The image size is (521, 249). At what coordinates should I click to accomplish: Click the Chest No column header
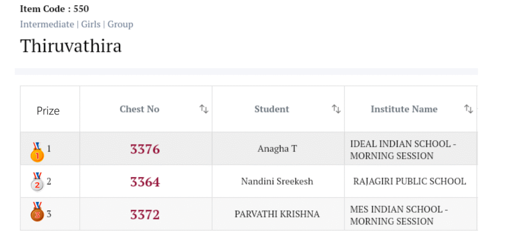coord(139,109)
